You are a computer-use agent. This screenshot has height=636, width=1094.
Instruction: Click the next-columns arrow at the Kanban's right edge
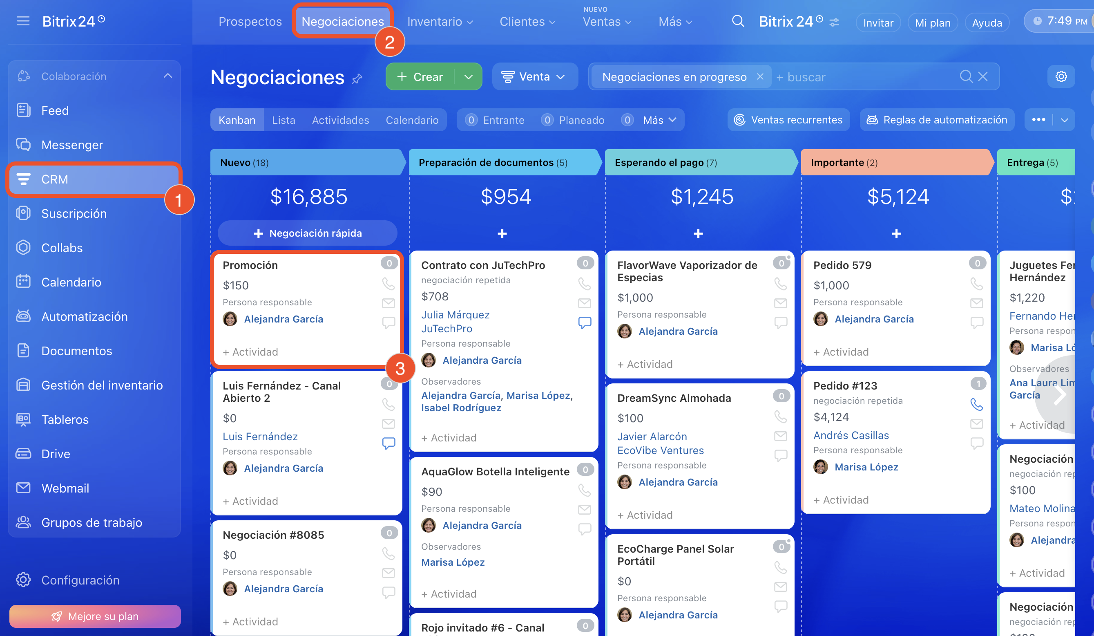click(x=1060, y=394)
